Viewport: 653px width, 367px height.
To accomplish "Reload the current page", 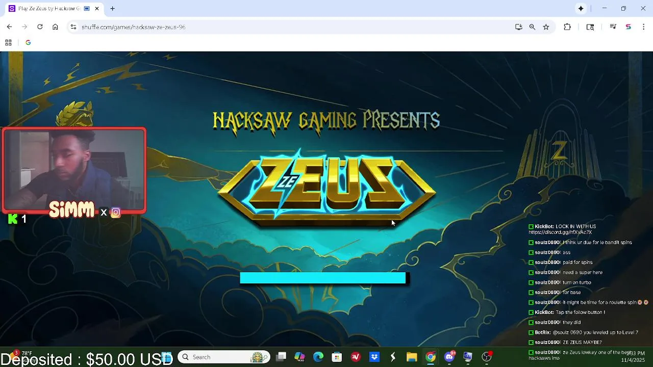I will point(40,27).
